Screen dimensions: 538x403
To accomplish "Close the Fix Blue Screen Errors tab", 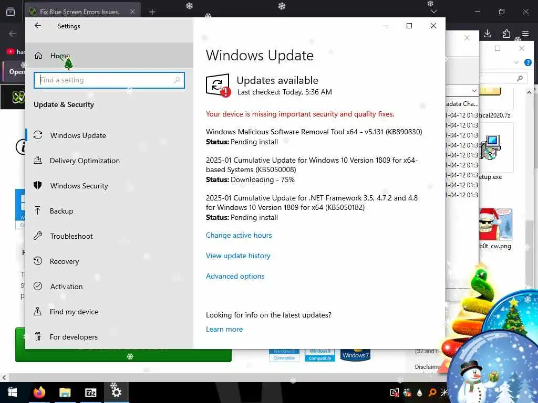I will pos(132,12).
